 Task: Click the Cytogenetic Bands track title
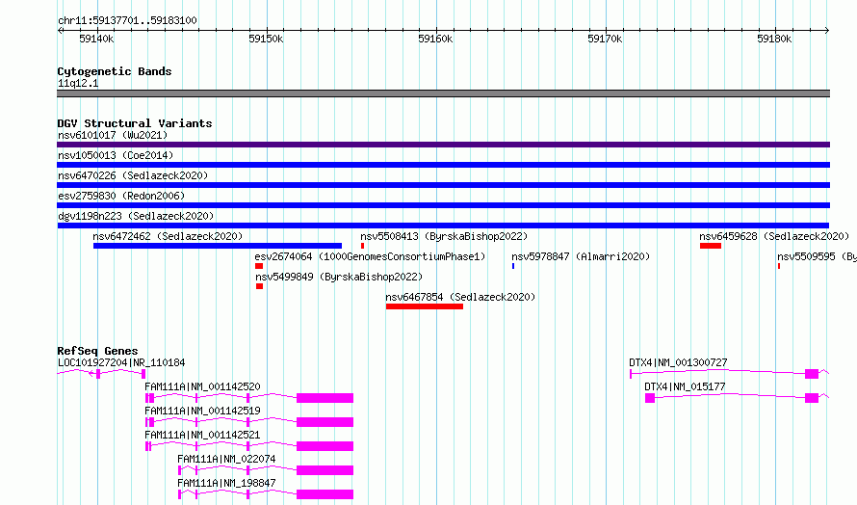click(115, 71)
